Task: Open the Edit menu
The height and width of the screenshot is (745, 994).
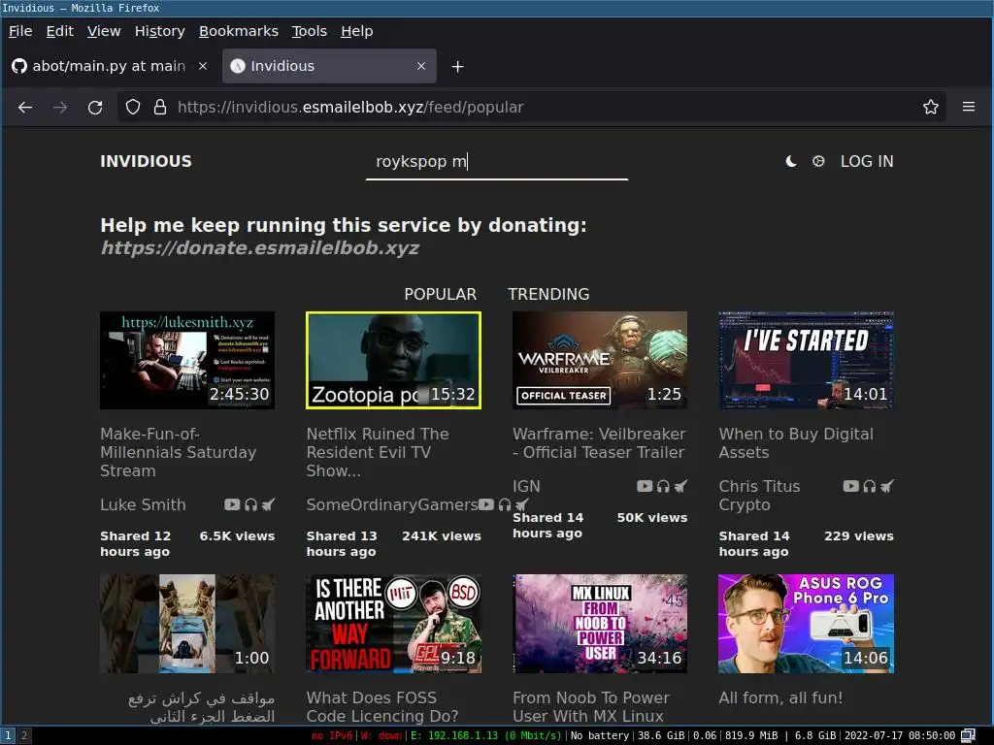Action: pos(59,31)
